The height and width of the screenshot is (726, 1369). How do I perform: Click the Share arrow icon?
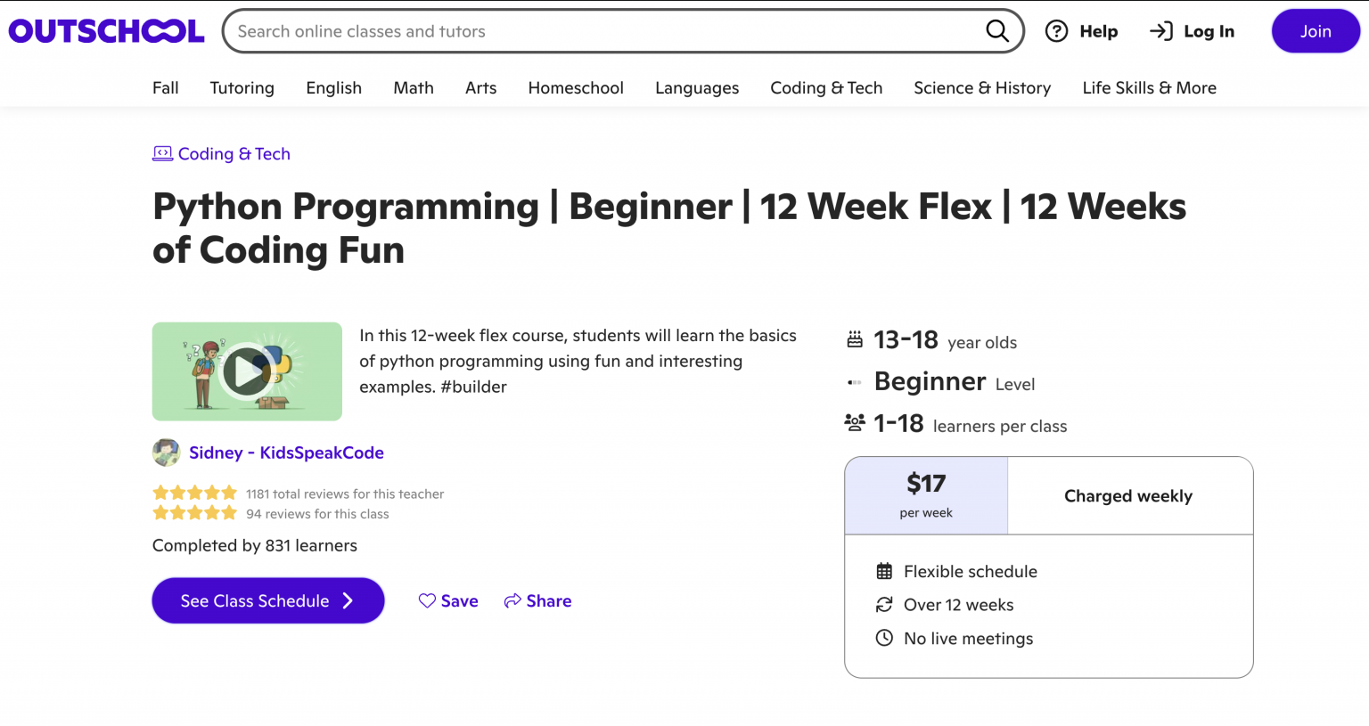point(512,601)
